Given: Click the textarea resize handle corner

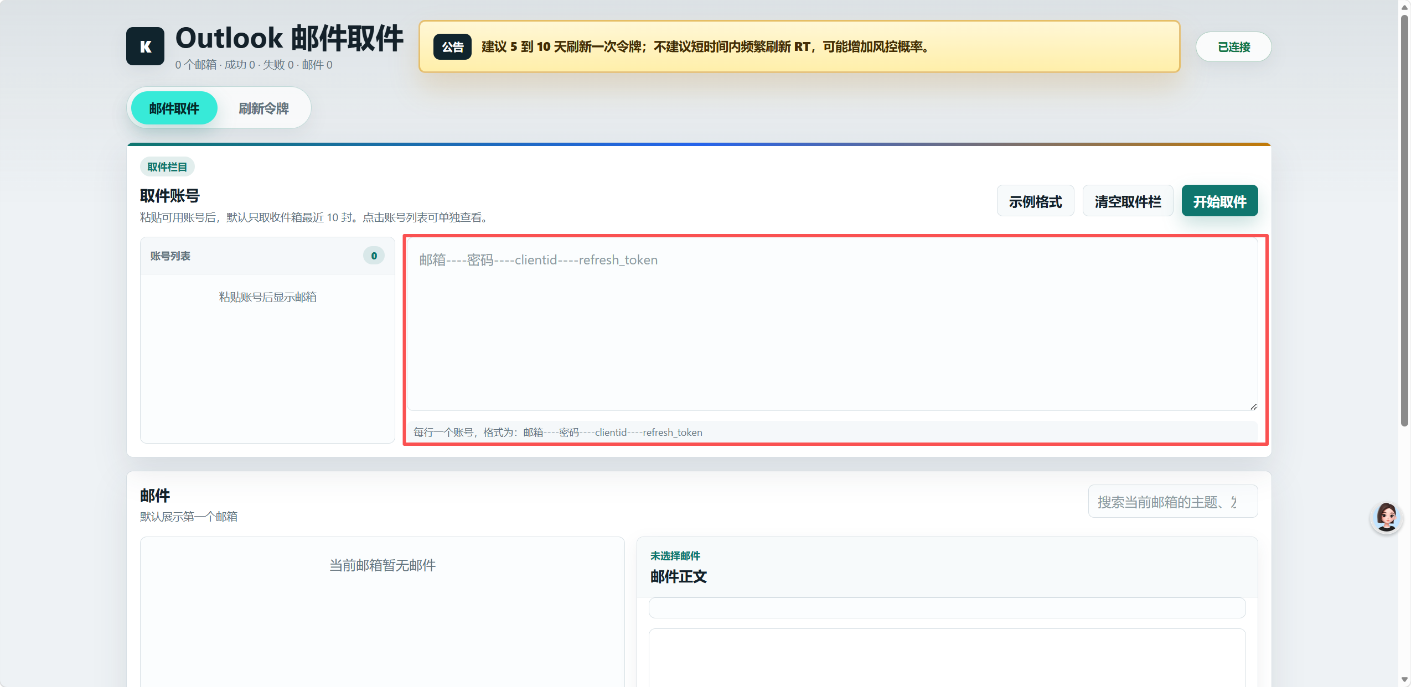Looking at the screenshot, I should (1253, 407).
